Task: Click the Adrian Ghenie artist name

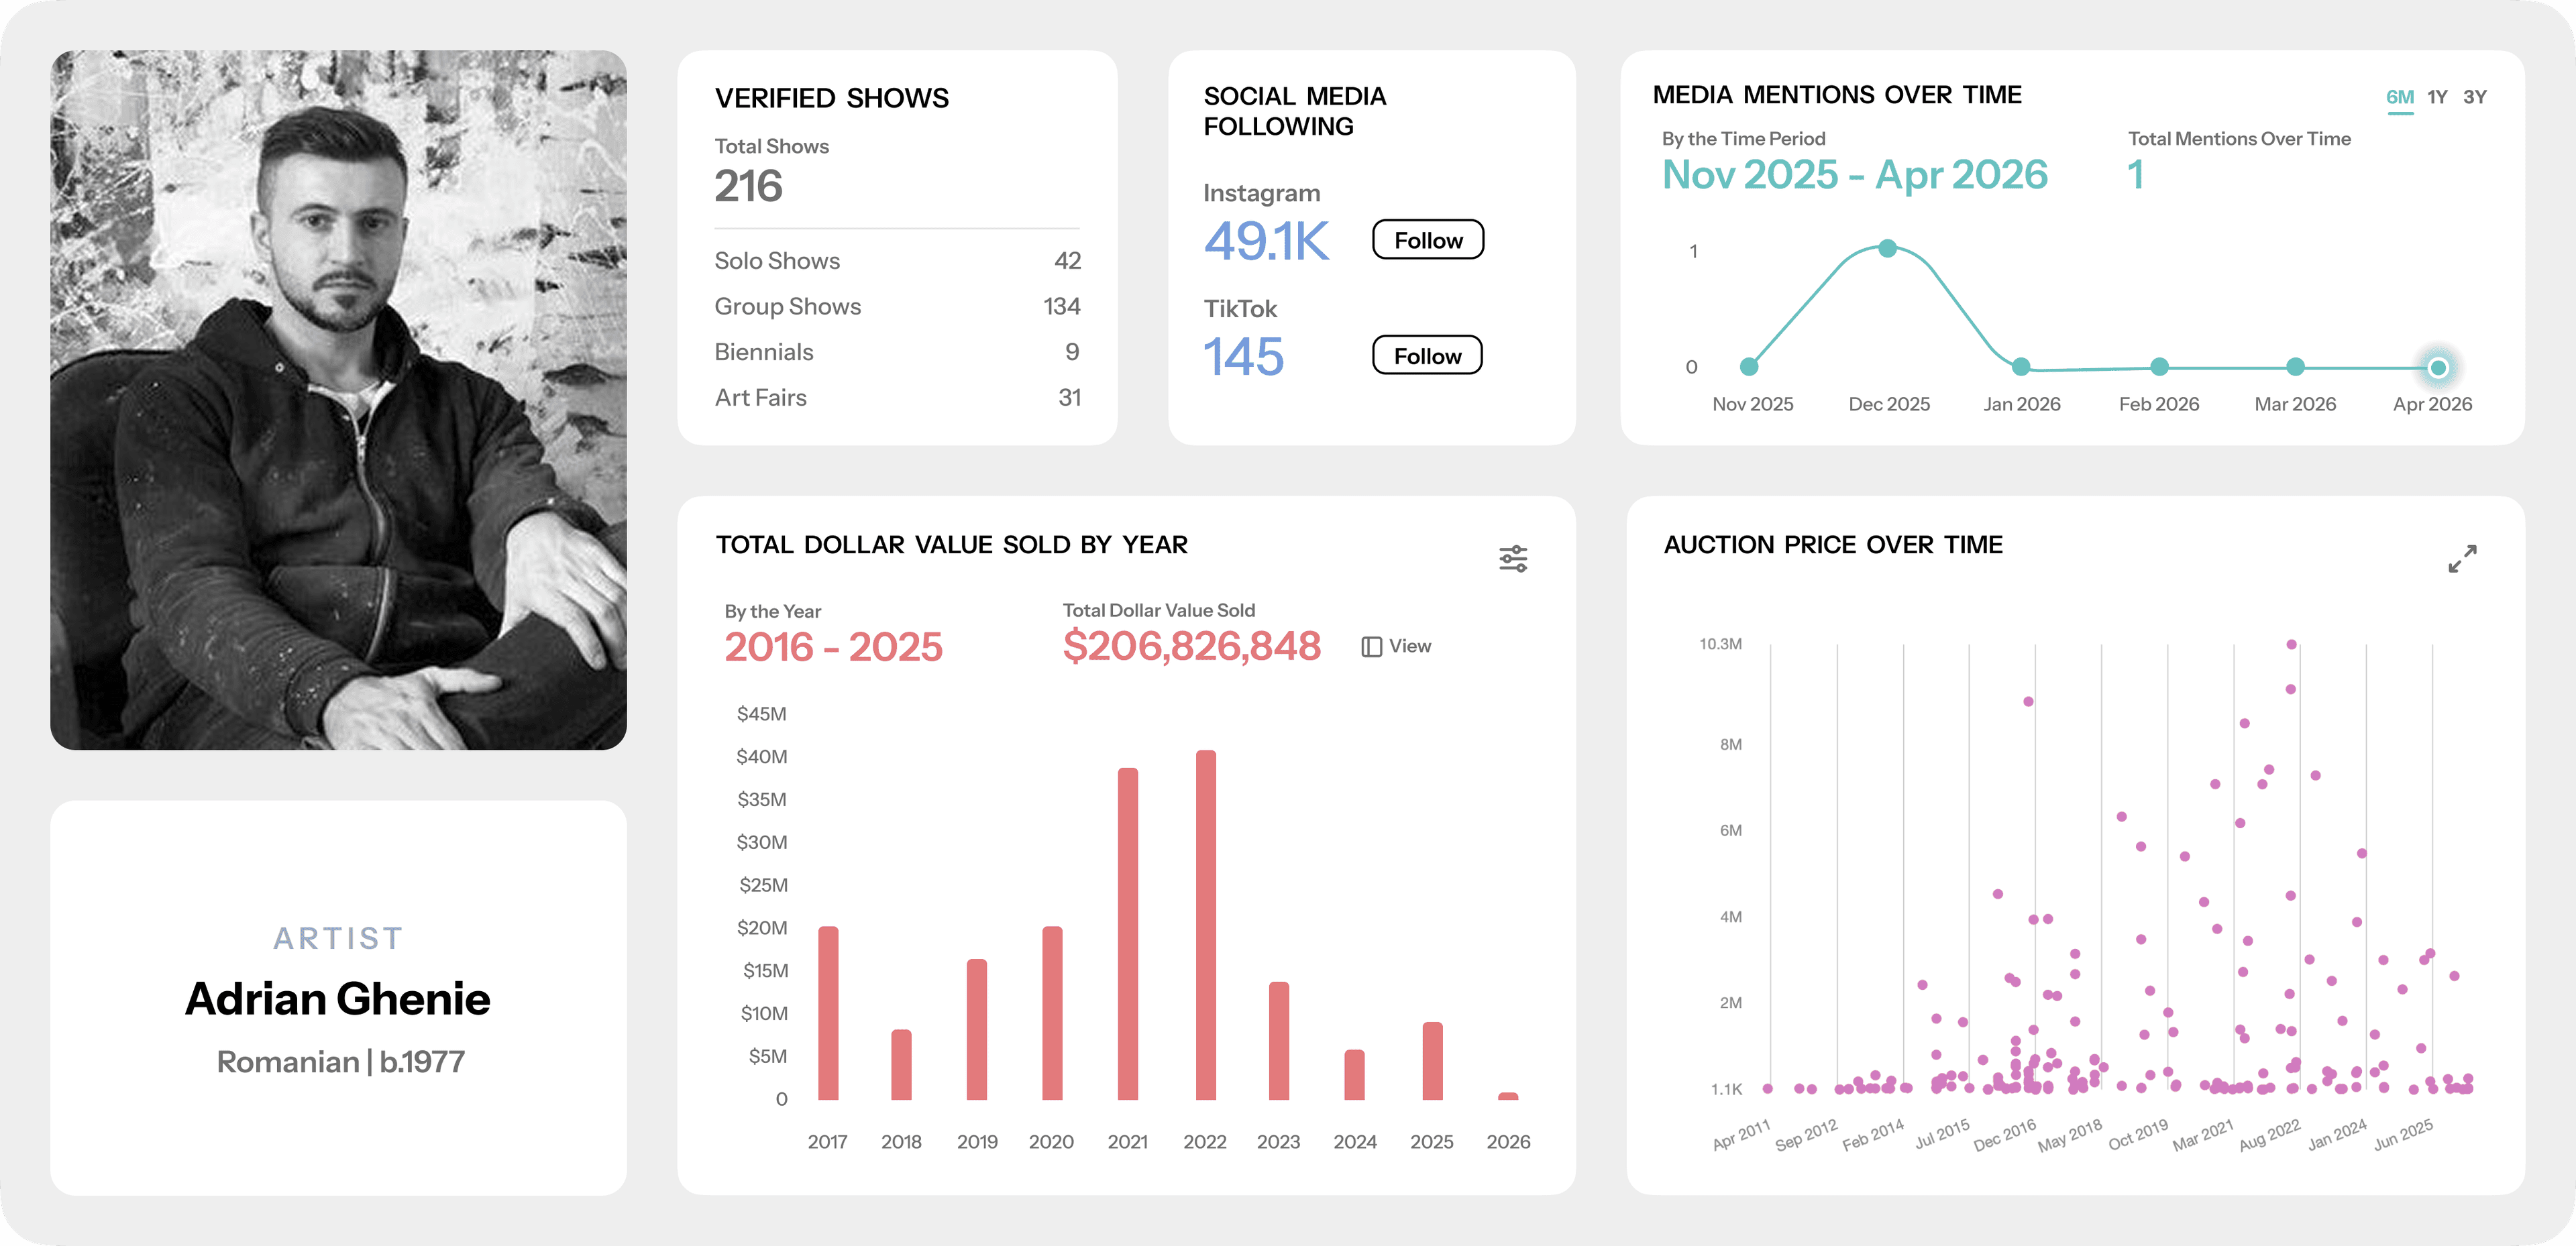Action: [338, 999]
